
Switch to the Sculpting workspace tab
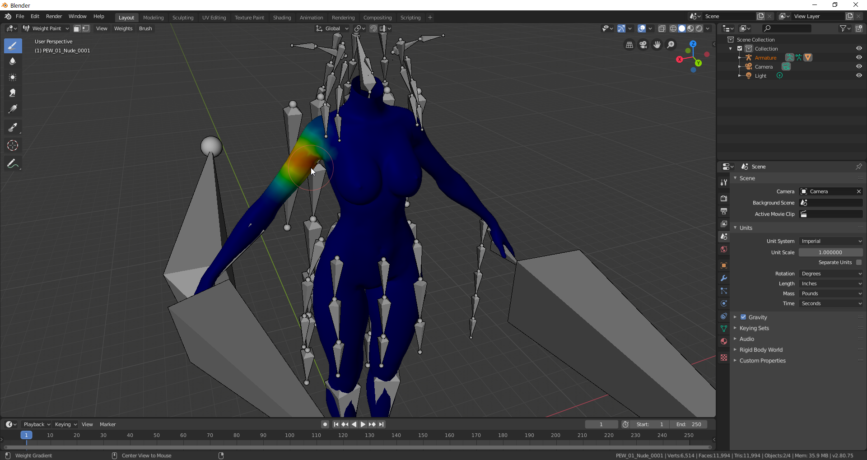tap(182, 18)
